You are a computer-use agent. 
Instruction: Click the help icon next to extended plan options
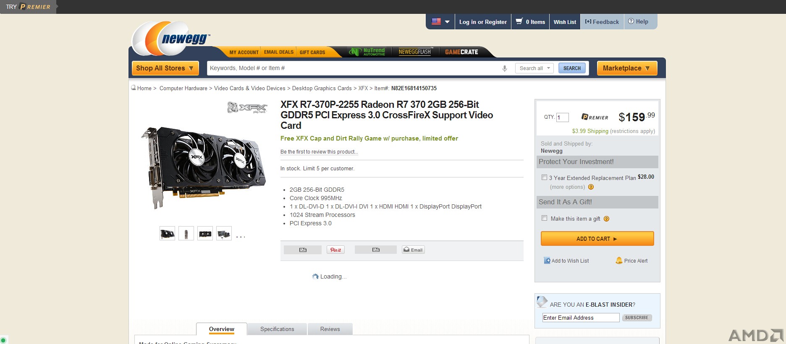(591, 187)
